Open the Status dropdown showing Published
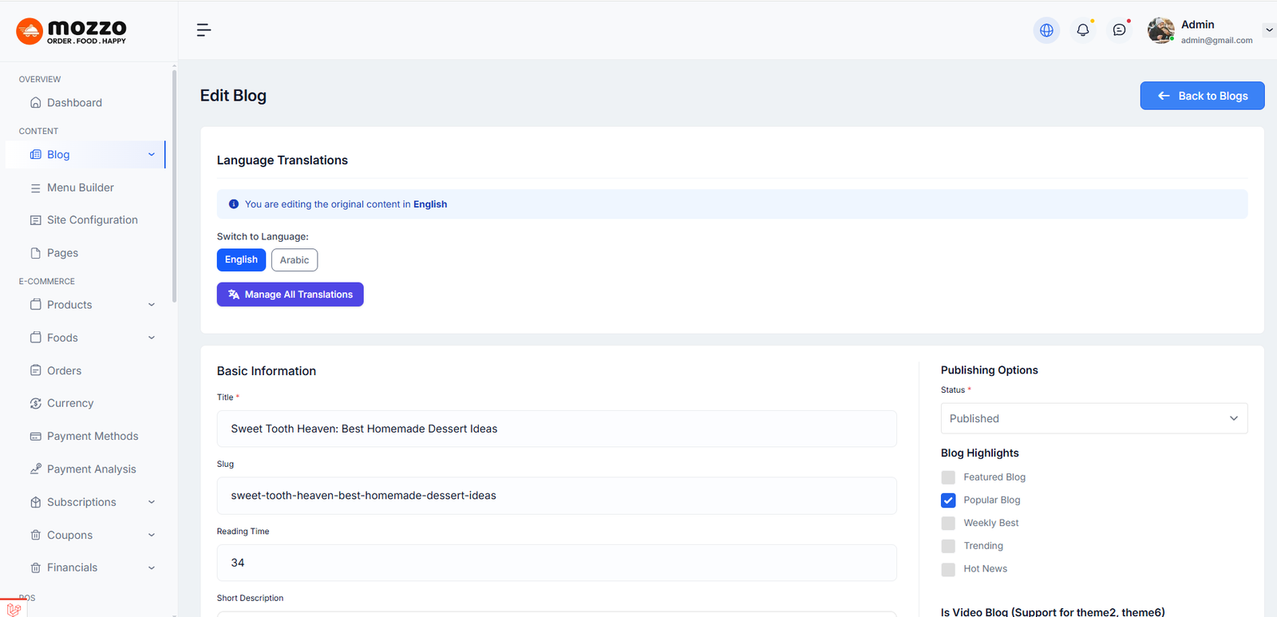 tap(1093, 418)
